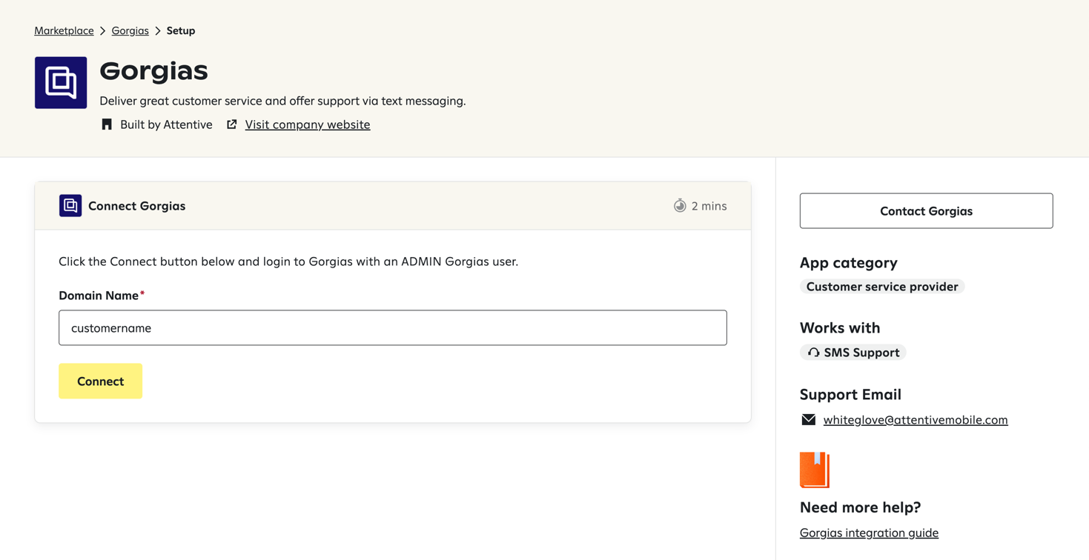Open Visit company website
Viewport: 1089px width, 560px height.
pyautogui.click(x=307, y=124)
